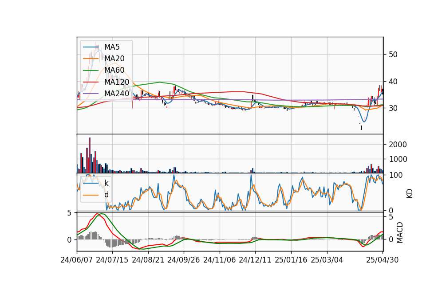This screenshot has height=306, width=426.
Task: Click the 25/04/30 date axis label
Action: pyautogui.click(x=382, y=260)
